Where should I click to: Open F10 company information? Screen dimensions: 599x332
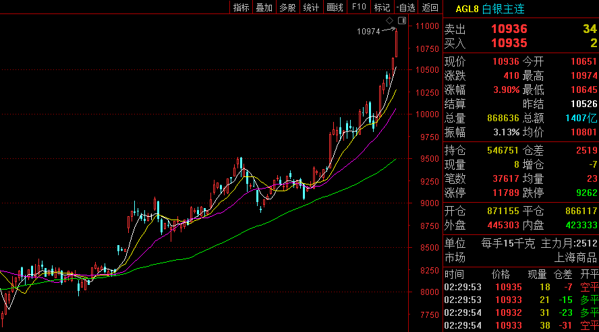coord(359,7)
